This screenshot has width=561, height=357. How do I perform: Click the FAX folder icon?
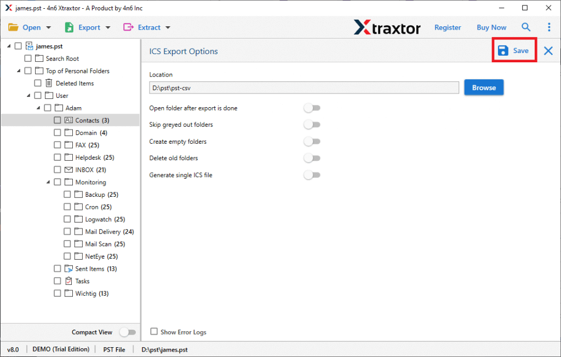pos(68,145)
